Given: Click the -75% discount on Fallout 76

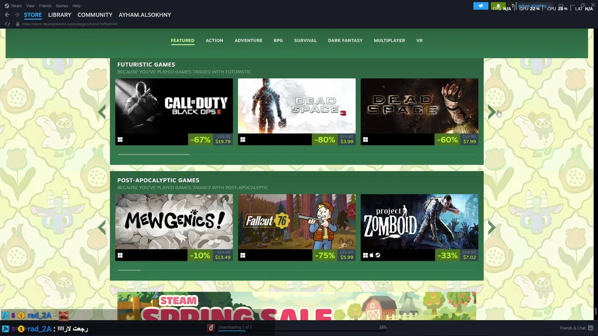Looking at the screenshot, I should (325, 255).
